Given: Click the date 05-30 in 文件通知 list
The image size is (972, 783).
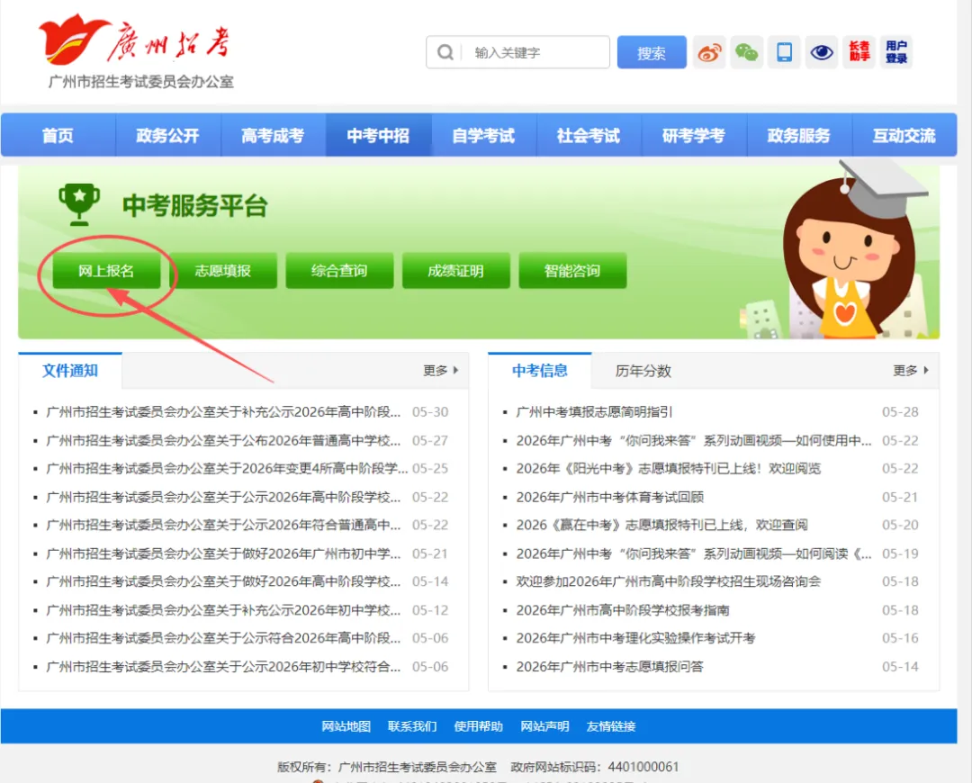Looking at the screenshot, I should 430,411.
